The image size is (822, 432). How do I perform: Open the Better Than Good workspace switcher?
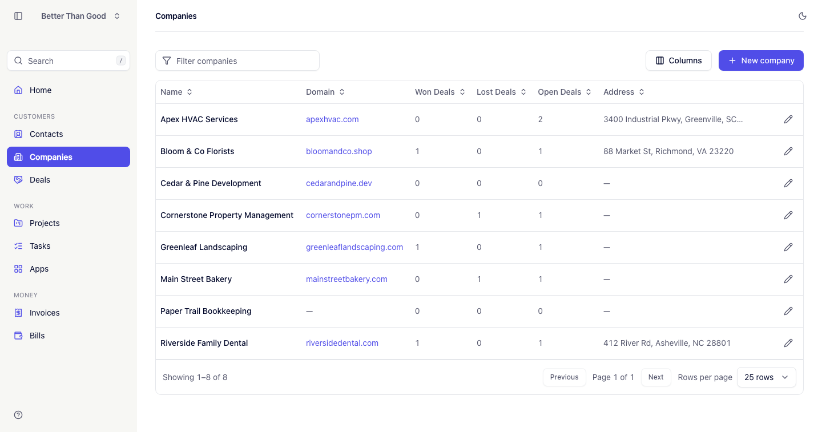click(80, 16)
